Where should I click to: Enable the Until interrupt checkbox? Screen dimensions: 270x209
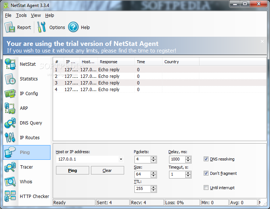(206, 188)
